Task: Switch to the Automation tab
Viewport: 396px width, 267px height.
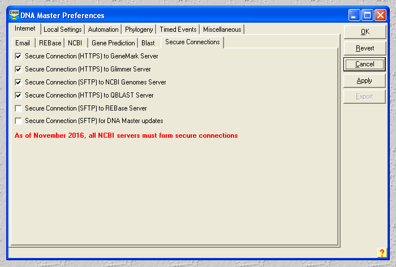Action: point(103,29)
